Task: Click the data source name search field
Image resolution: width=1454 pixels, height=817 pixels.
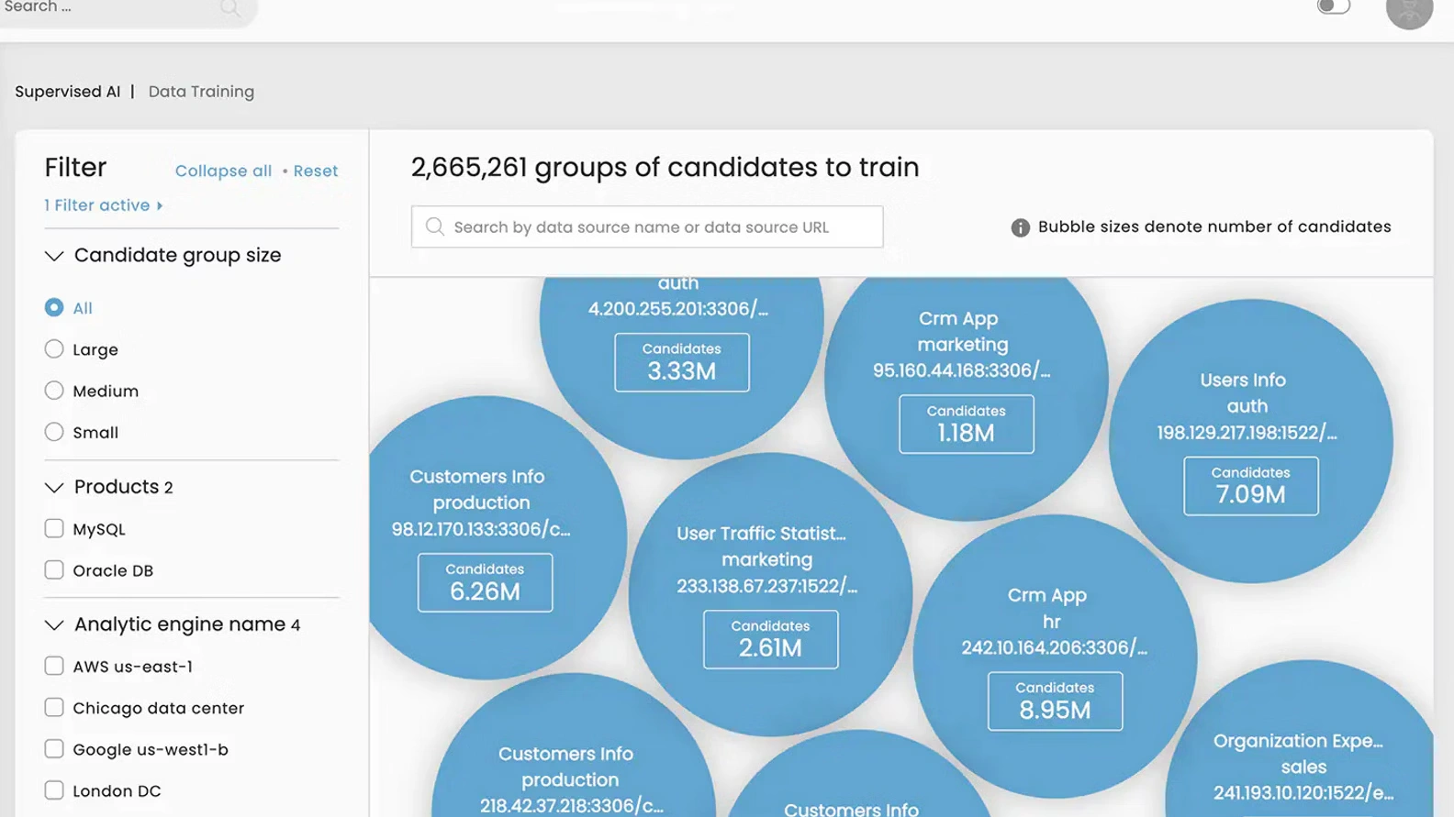Action: [x=646, y=226]
